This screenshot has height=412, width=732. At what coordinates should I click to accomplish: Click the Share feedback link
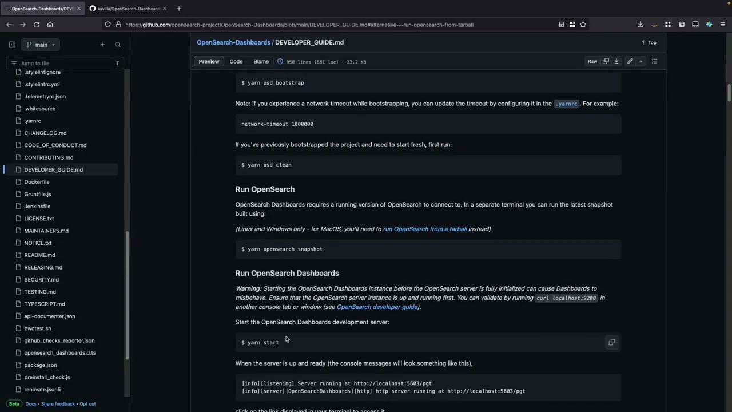(x=58, y=404)
